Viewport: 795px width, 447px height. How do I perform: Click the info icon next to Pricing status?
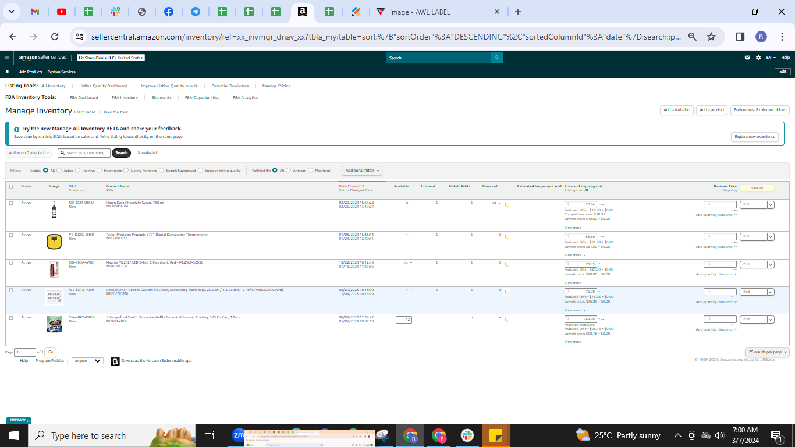pyautogui.click(x=587, y=190)
